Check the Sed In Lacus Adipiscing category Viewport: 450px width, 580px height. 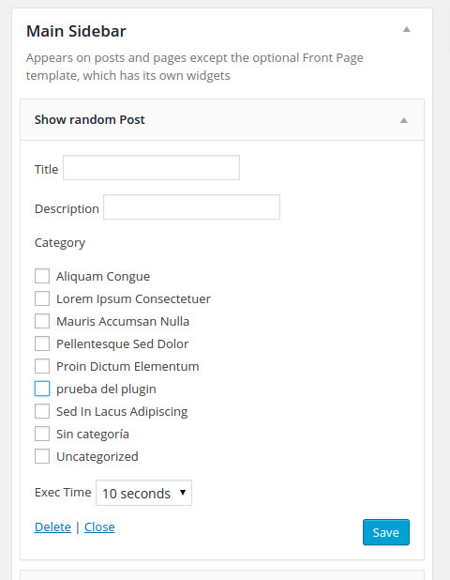42,411
